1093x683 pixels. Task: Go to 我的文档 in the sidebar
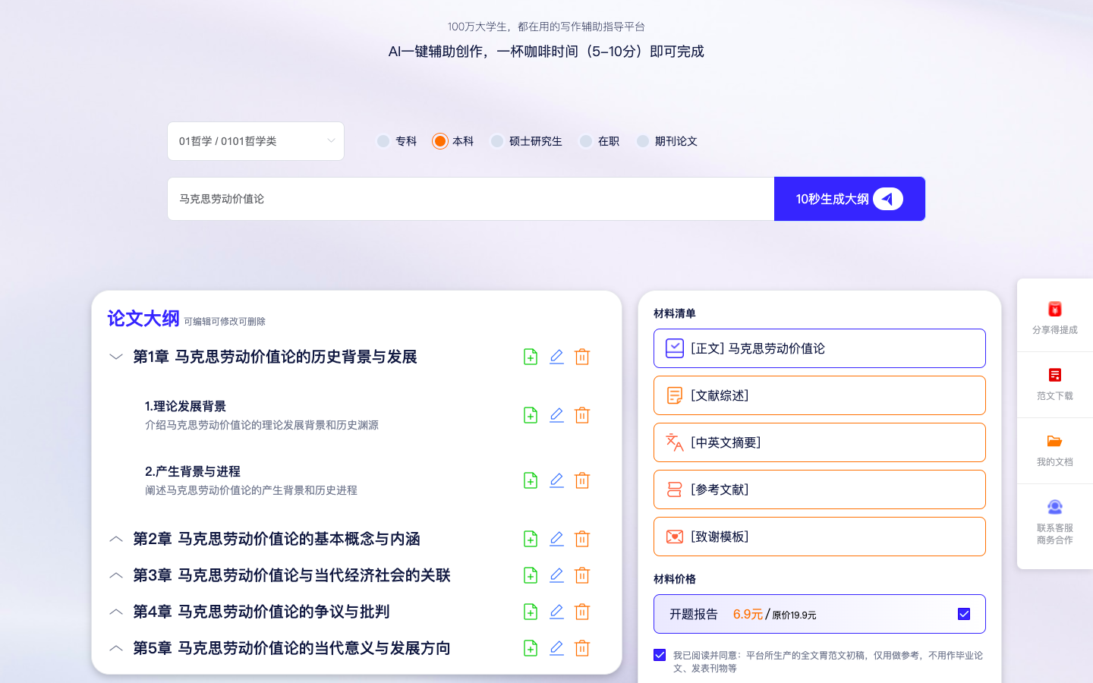point(1054,449)
